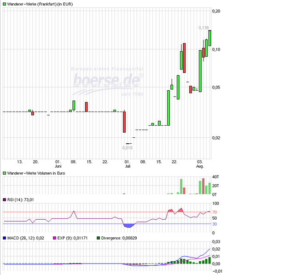Click the red candle at 01. Juli
The width and height of the screenshot is (302, 275).
pyautogui.click(x=124, y=122)
